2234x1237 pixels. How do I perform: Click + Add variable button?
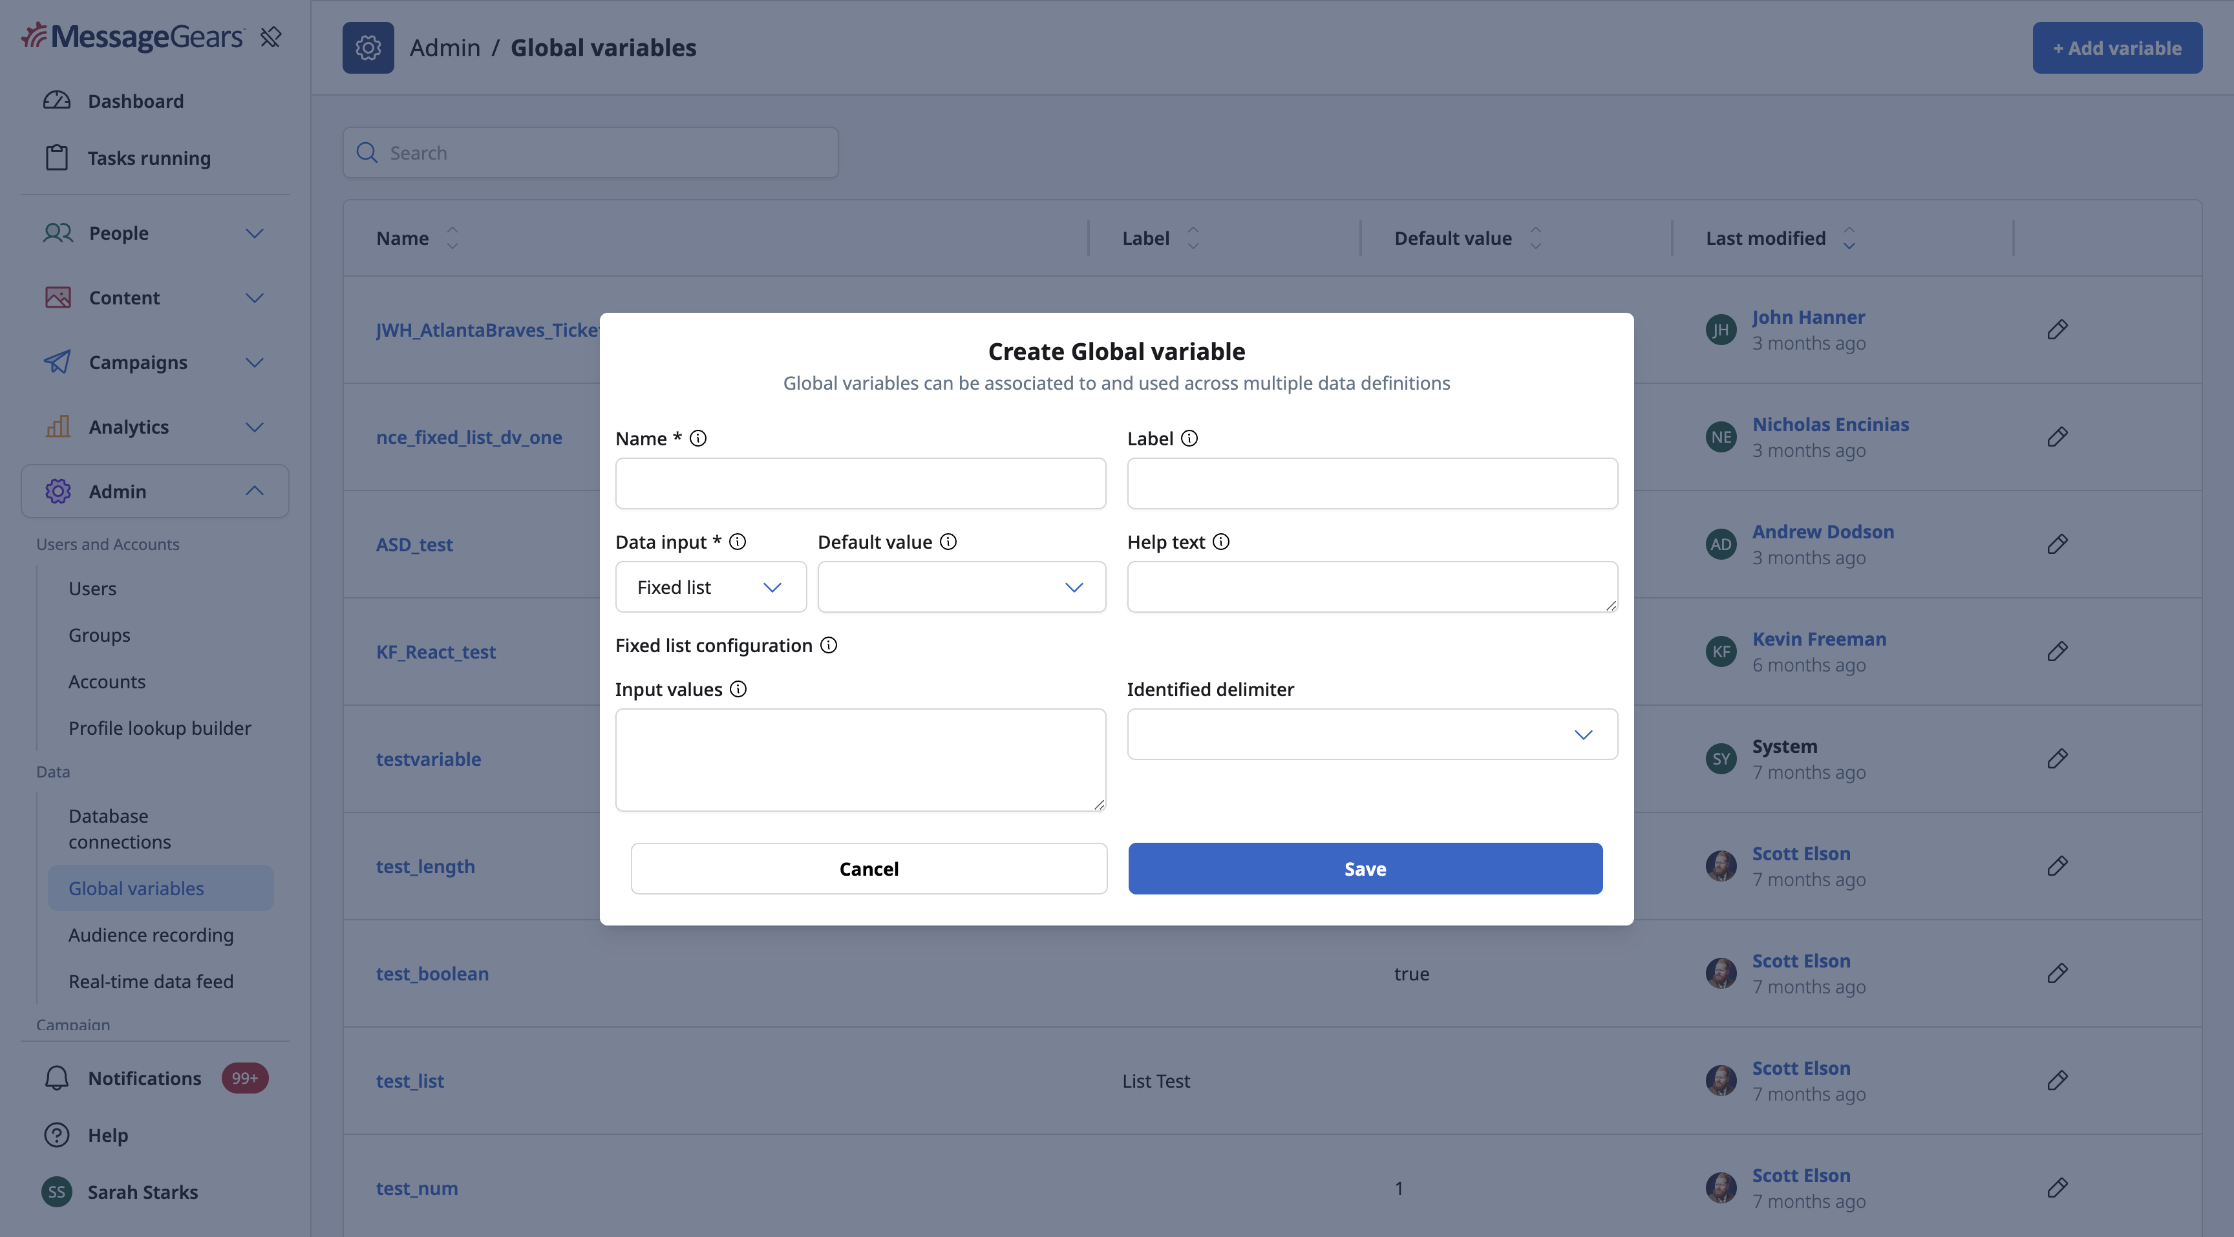click(2117, 48)
